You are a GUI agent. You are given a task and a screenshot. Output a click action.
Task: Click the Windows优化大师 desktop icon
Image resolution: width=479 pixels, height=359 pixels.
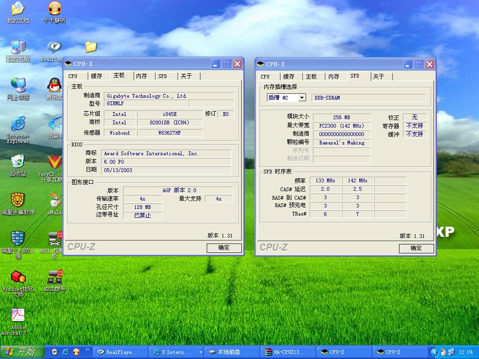[x=18, y=277]
